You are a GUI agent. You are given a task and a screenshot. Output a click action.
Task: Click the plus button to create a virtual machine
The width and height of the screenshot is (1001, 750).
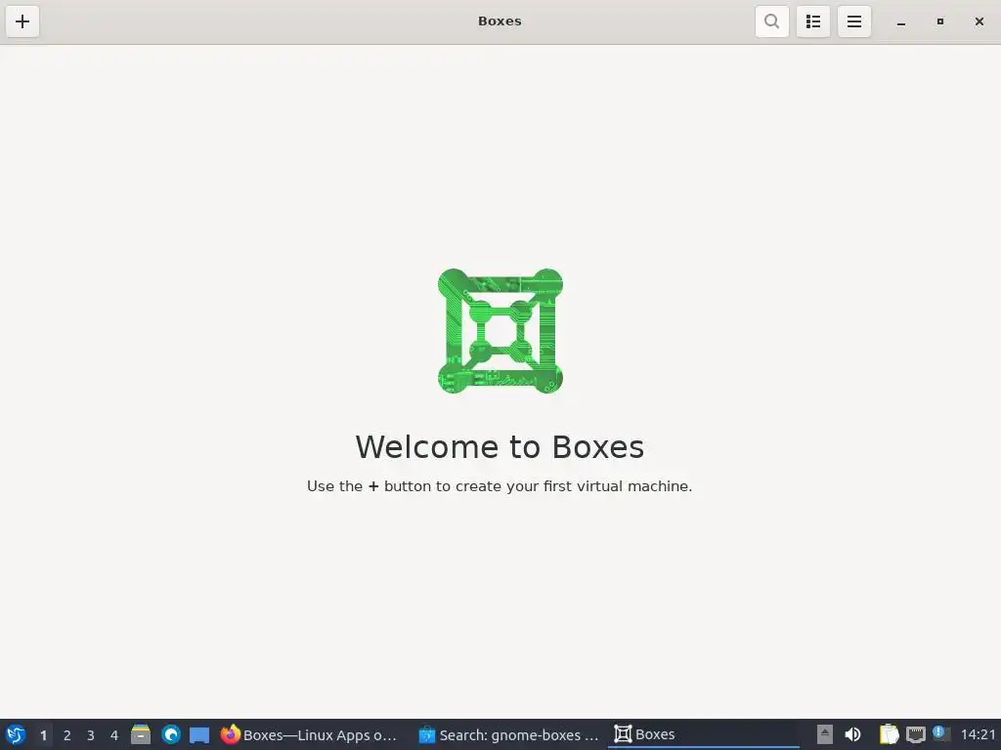pos(22,21)
